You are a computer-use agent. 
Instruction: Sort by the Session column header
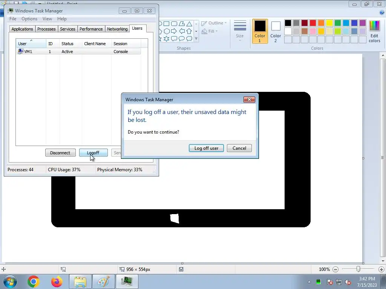point(126,44)
